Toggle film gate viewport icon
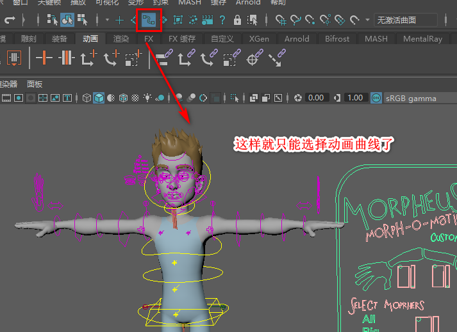This screenshot has height=332, width=457. [6, 98]
